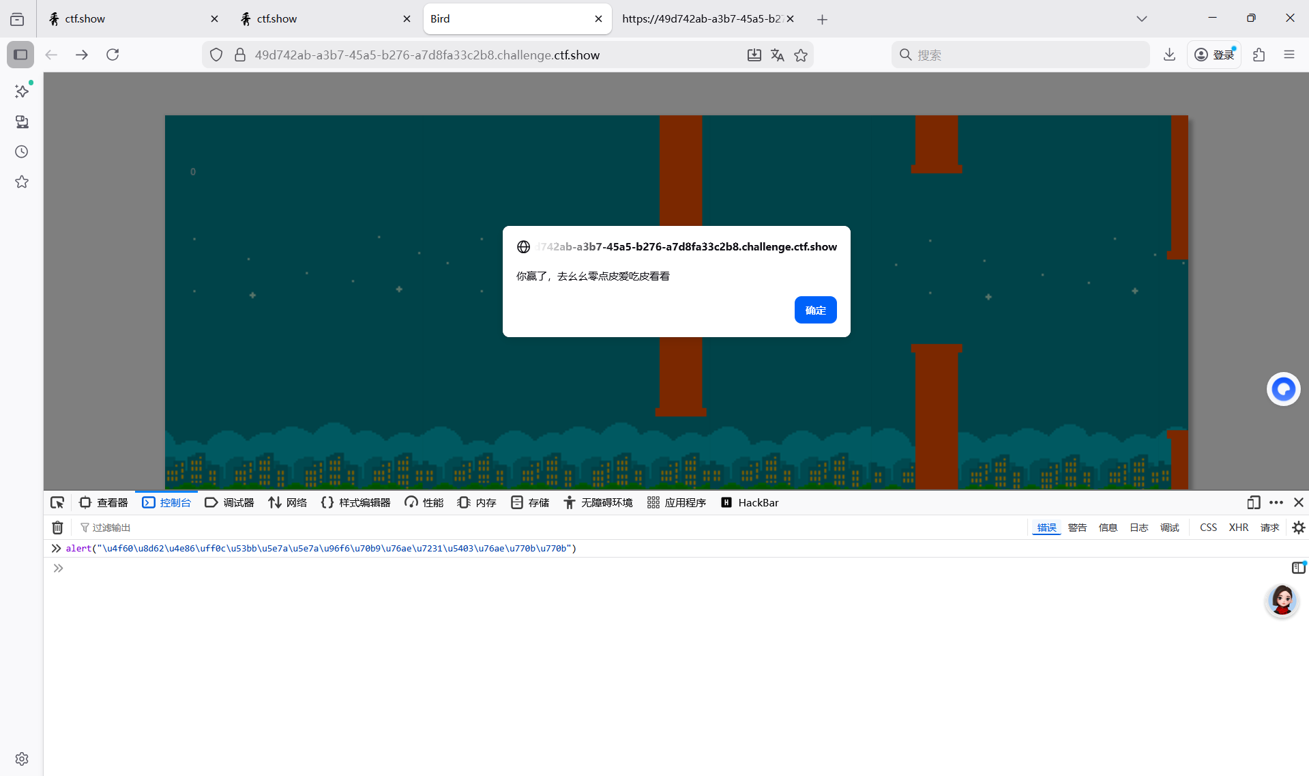Click the blue floating circle assistant button

click(x=1283, y=389)
